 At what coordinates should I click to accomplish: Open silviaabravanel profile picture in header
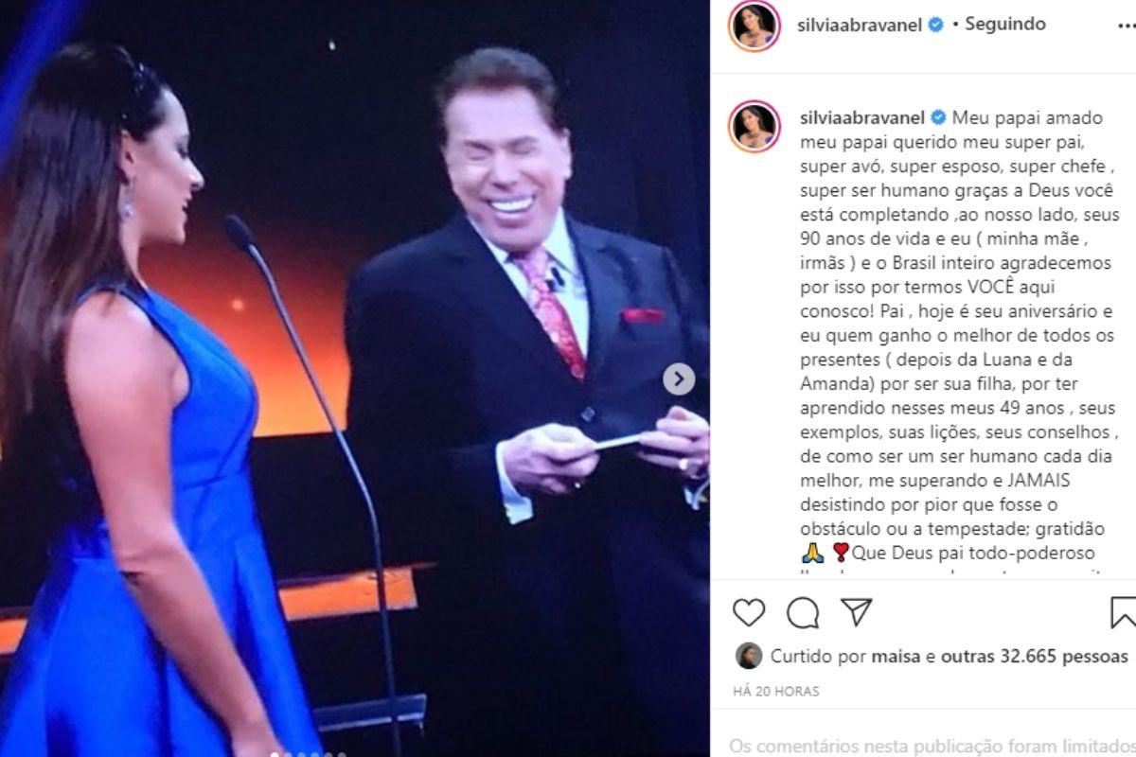(754, 26)
